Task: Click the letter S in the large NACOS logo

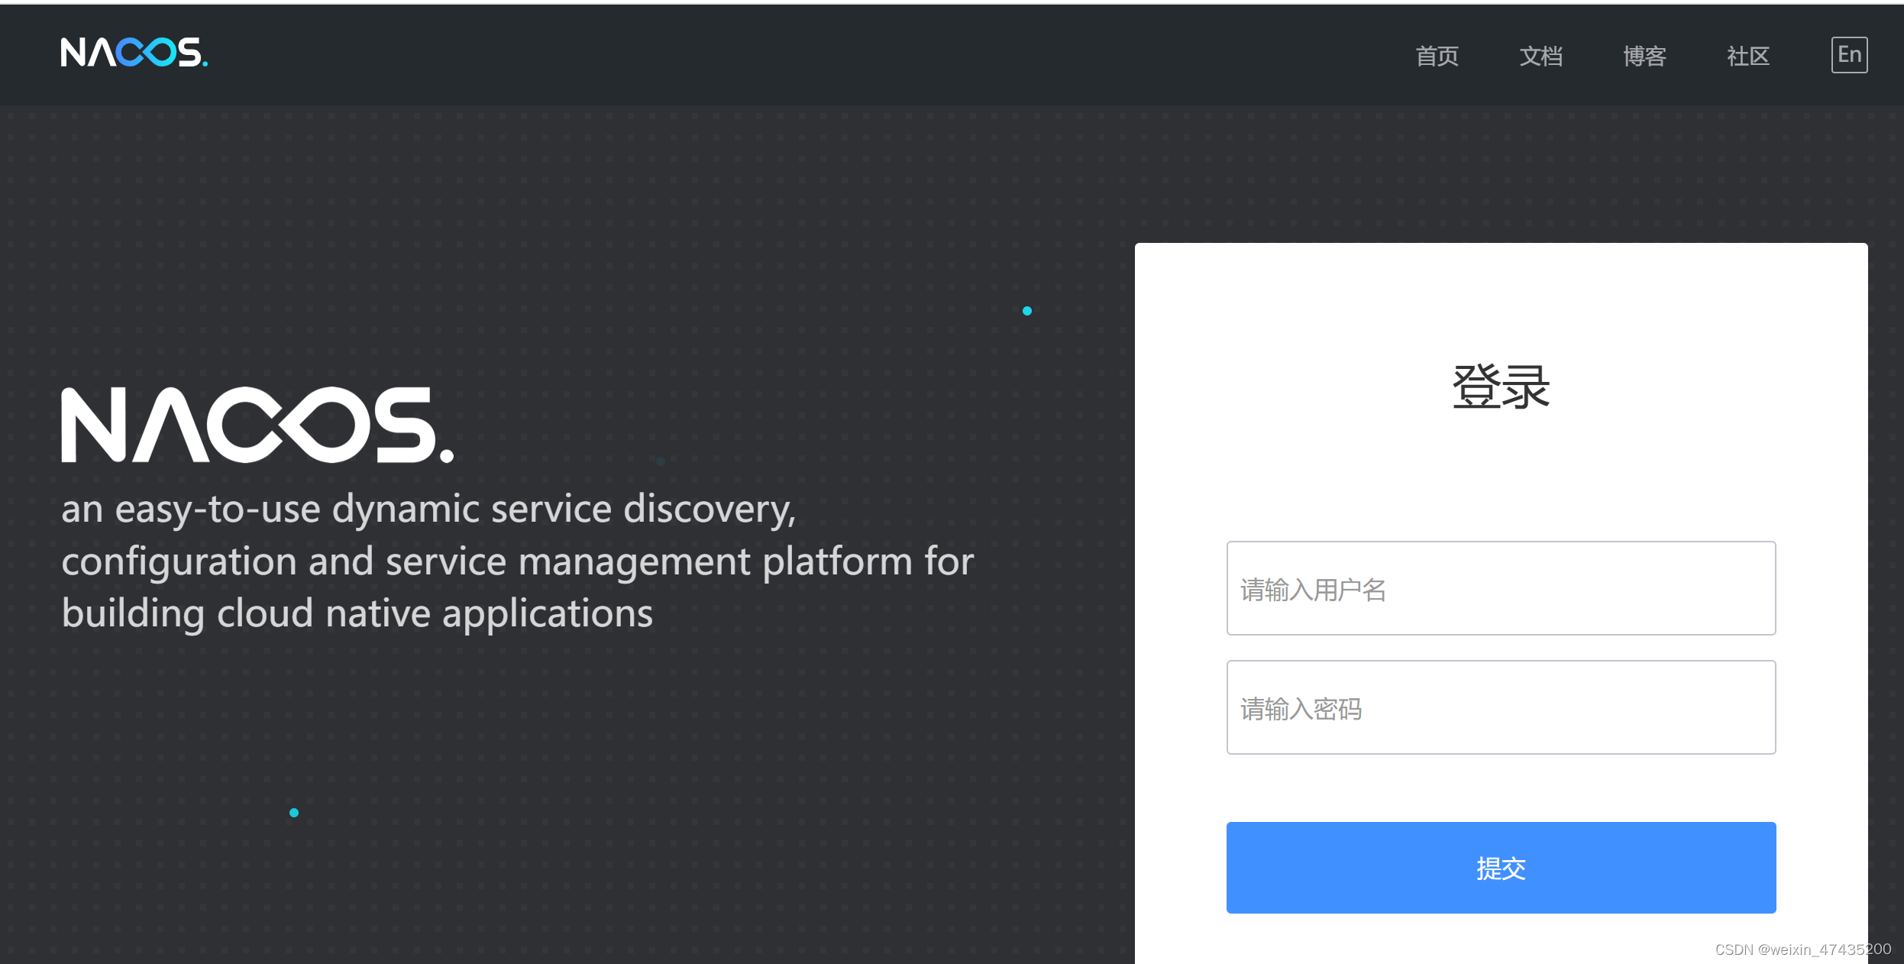Action: click(403, 425)
